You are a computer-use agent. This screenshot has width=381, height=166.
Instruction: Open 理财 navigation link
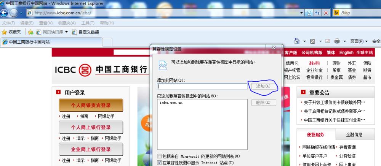coord(336,63)
